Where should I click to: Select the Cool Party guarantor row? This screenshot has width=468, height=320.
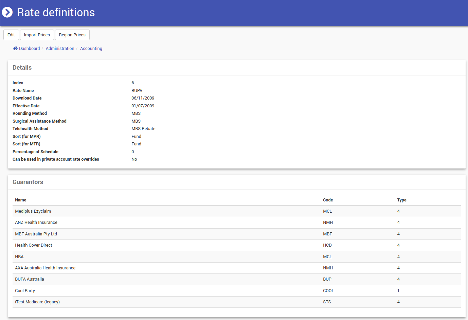(237, 291)
